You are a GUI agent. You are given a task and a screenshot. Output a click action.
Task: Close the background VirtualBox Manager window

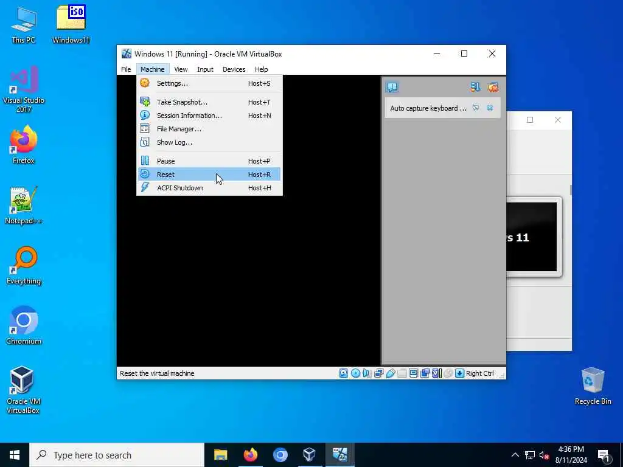(558, 120)
